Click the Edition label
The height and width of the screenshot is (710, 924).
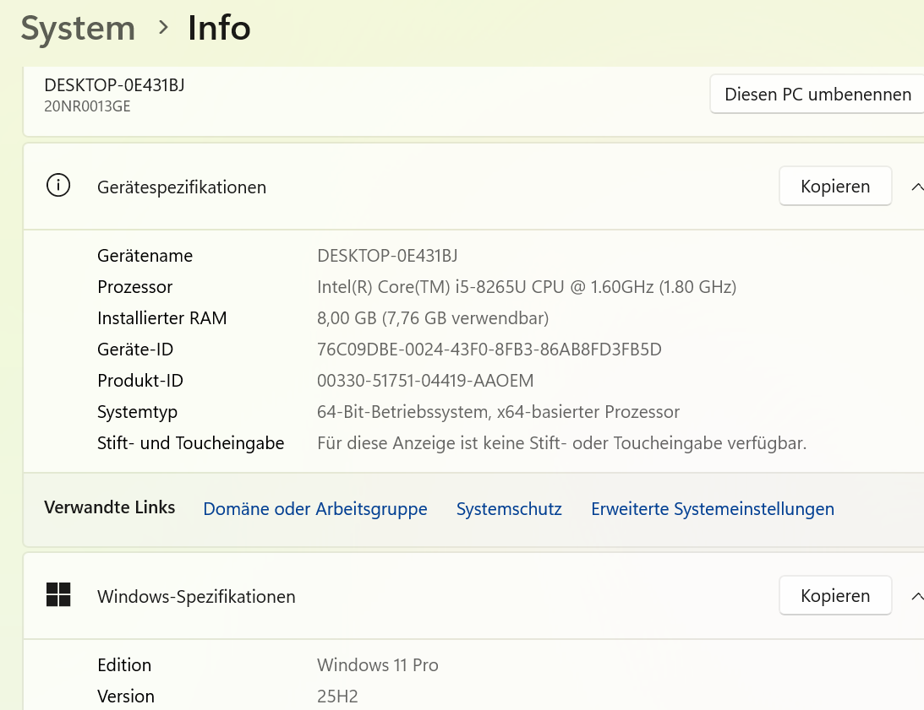(124, 664)
